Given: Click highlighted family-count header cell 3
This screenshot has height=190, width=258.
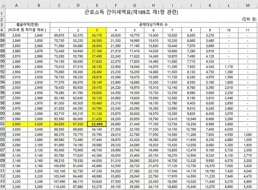Looking at the screenshot, I should point(97,30).
